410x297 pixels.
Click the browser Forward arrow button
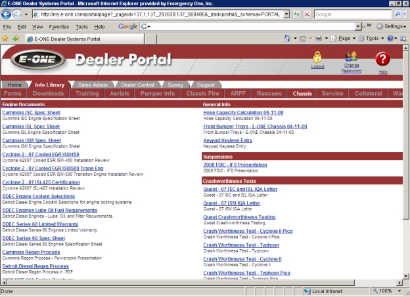point(17,14)
